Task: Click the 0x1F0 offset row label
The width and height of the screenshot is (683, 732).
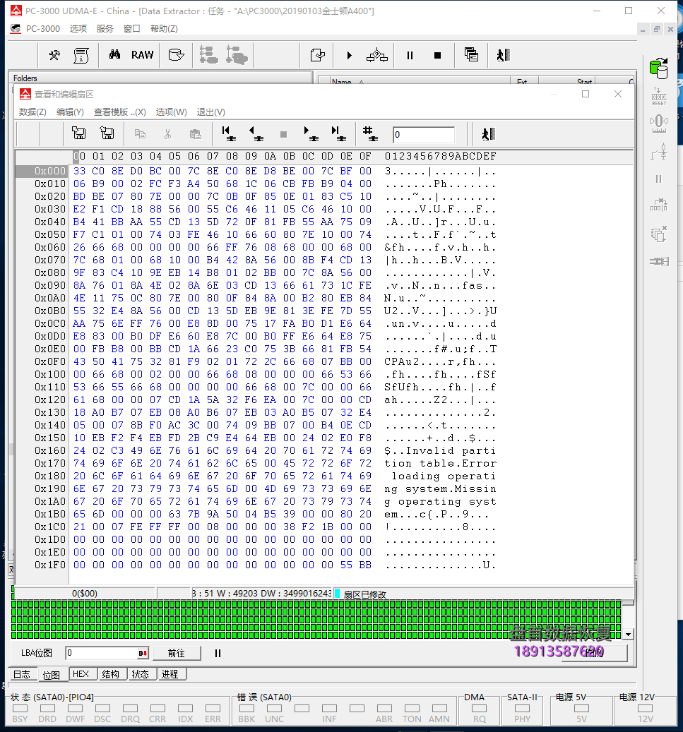Action: pos(50,565)
